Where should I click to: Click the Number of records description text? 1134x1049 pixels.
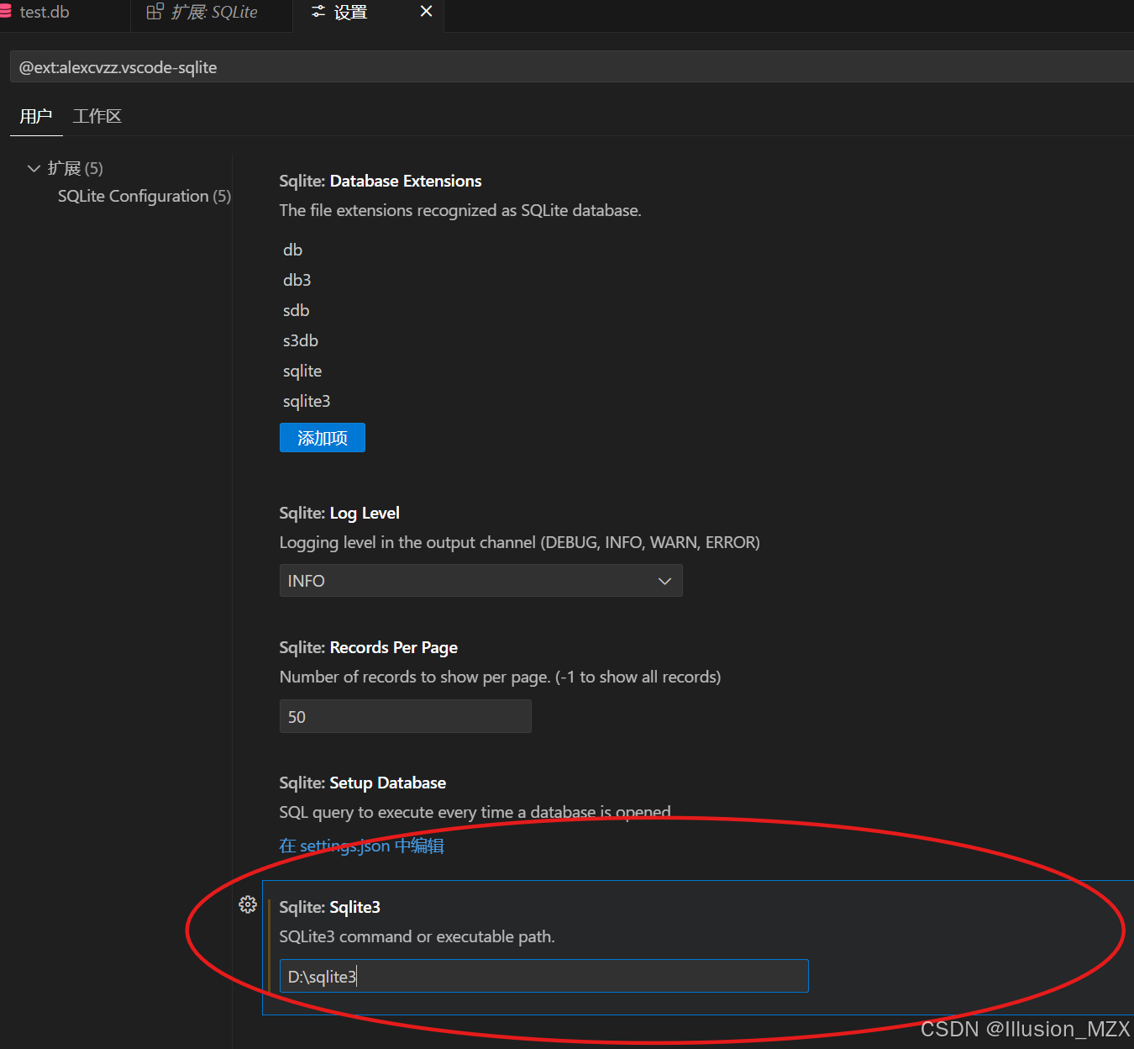point(501,677)
